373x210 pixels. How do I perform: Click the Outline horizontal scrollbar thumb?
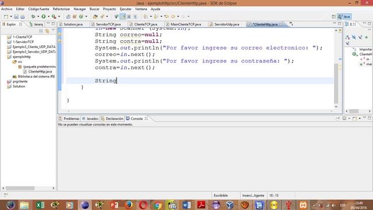(x=354, y=111)
